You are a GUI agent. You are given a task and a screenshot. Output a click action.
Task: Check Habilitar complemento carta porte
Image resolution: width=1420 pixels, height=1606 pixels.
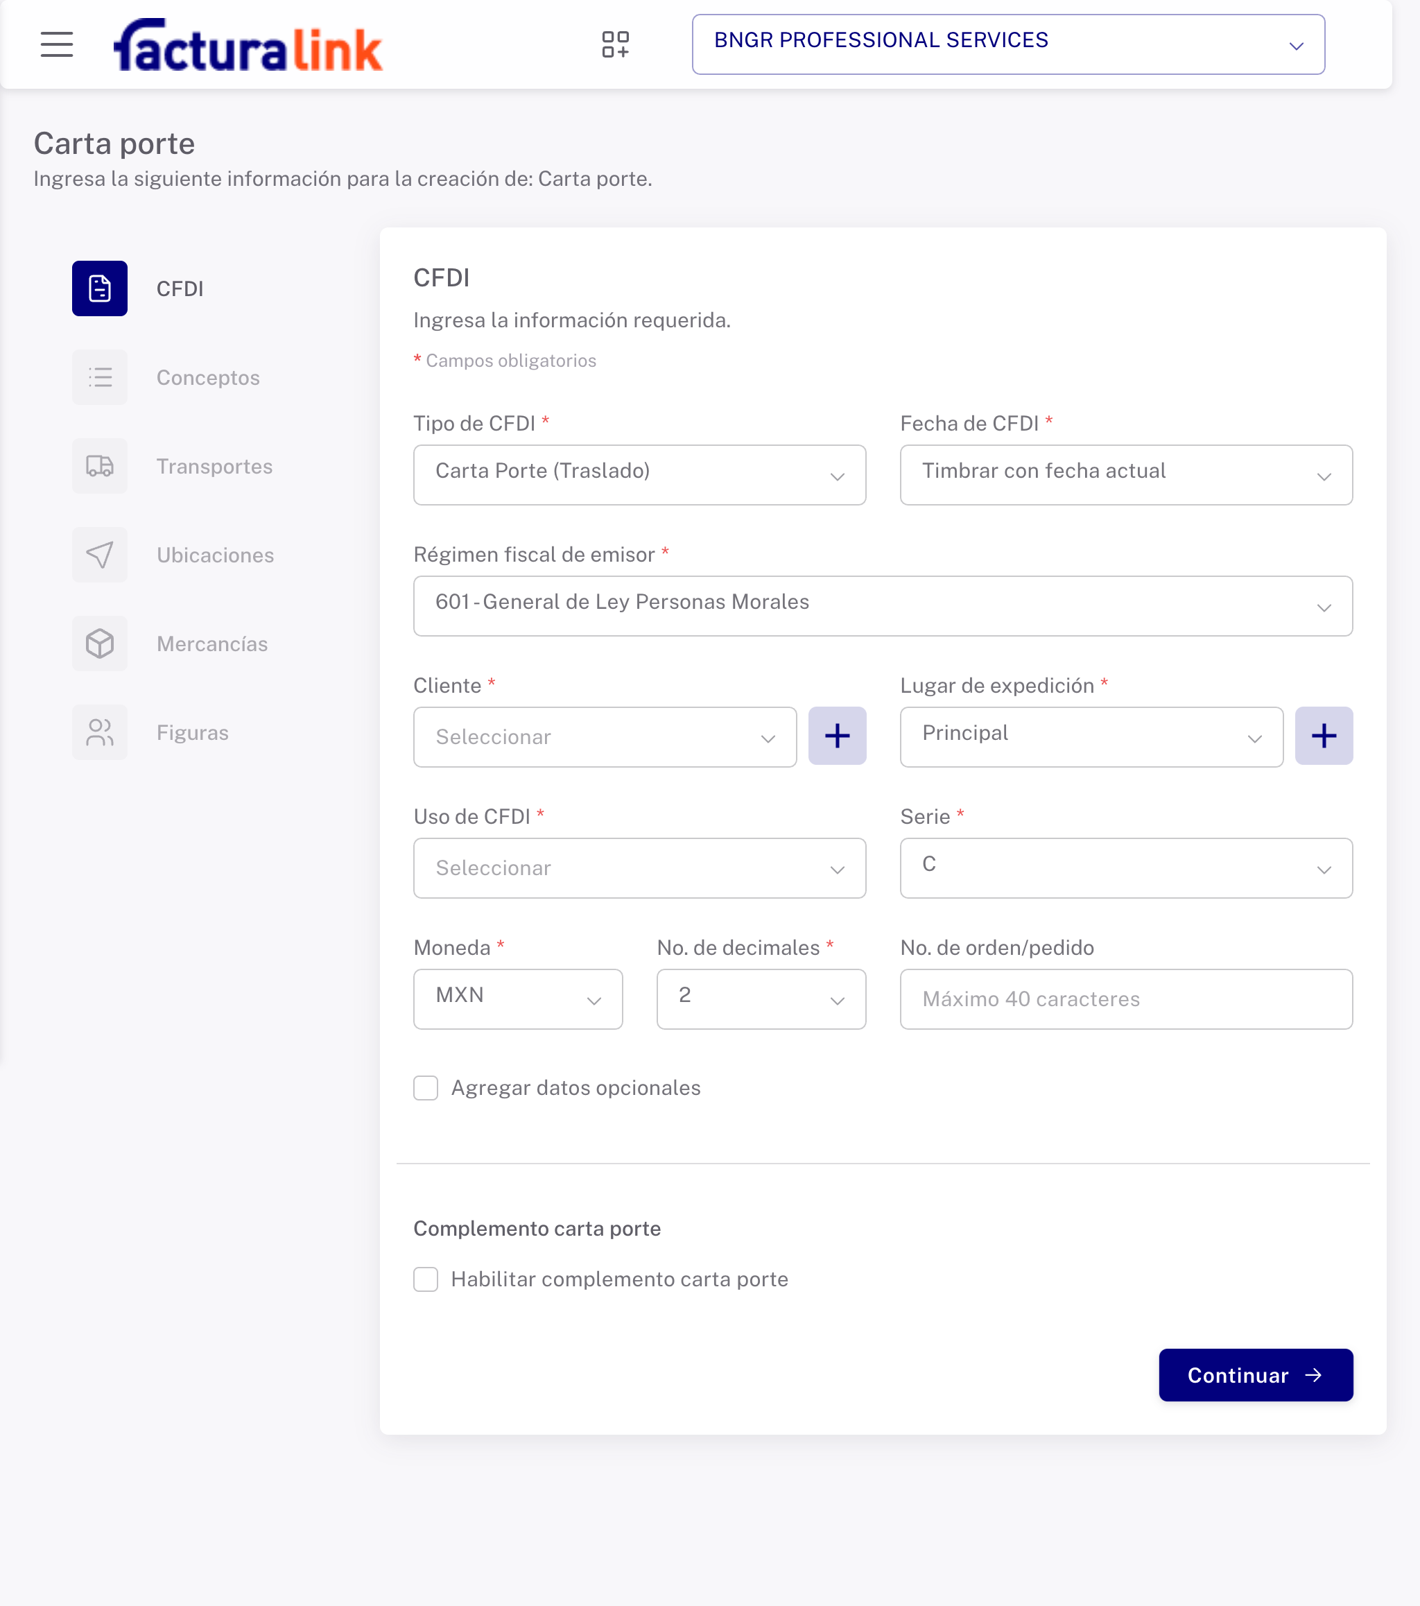[426, 1280]
